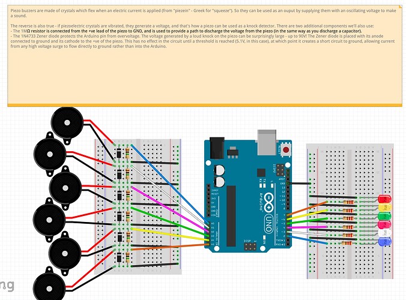Select the ICSP header at the Arduino's bottom edge
Screen dimensions: 406x300
[x=250, y=247]
